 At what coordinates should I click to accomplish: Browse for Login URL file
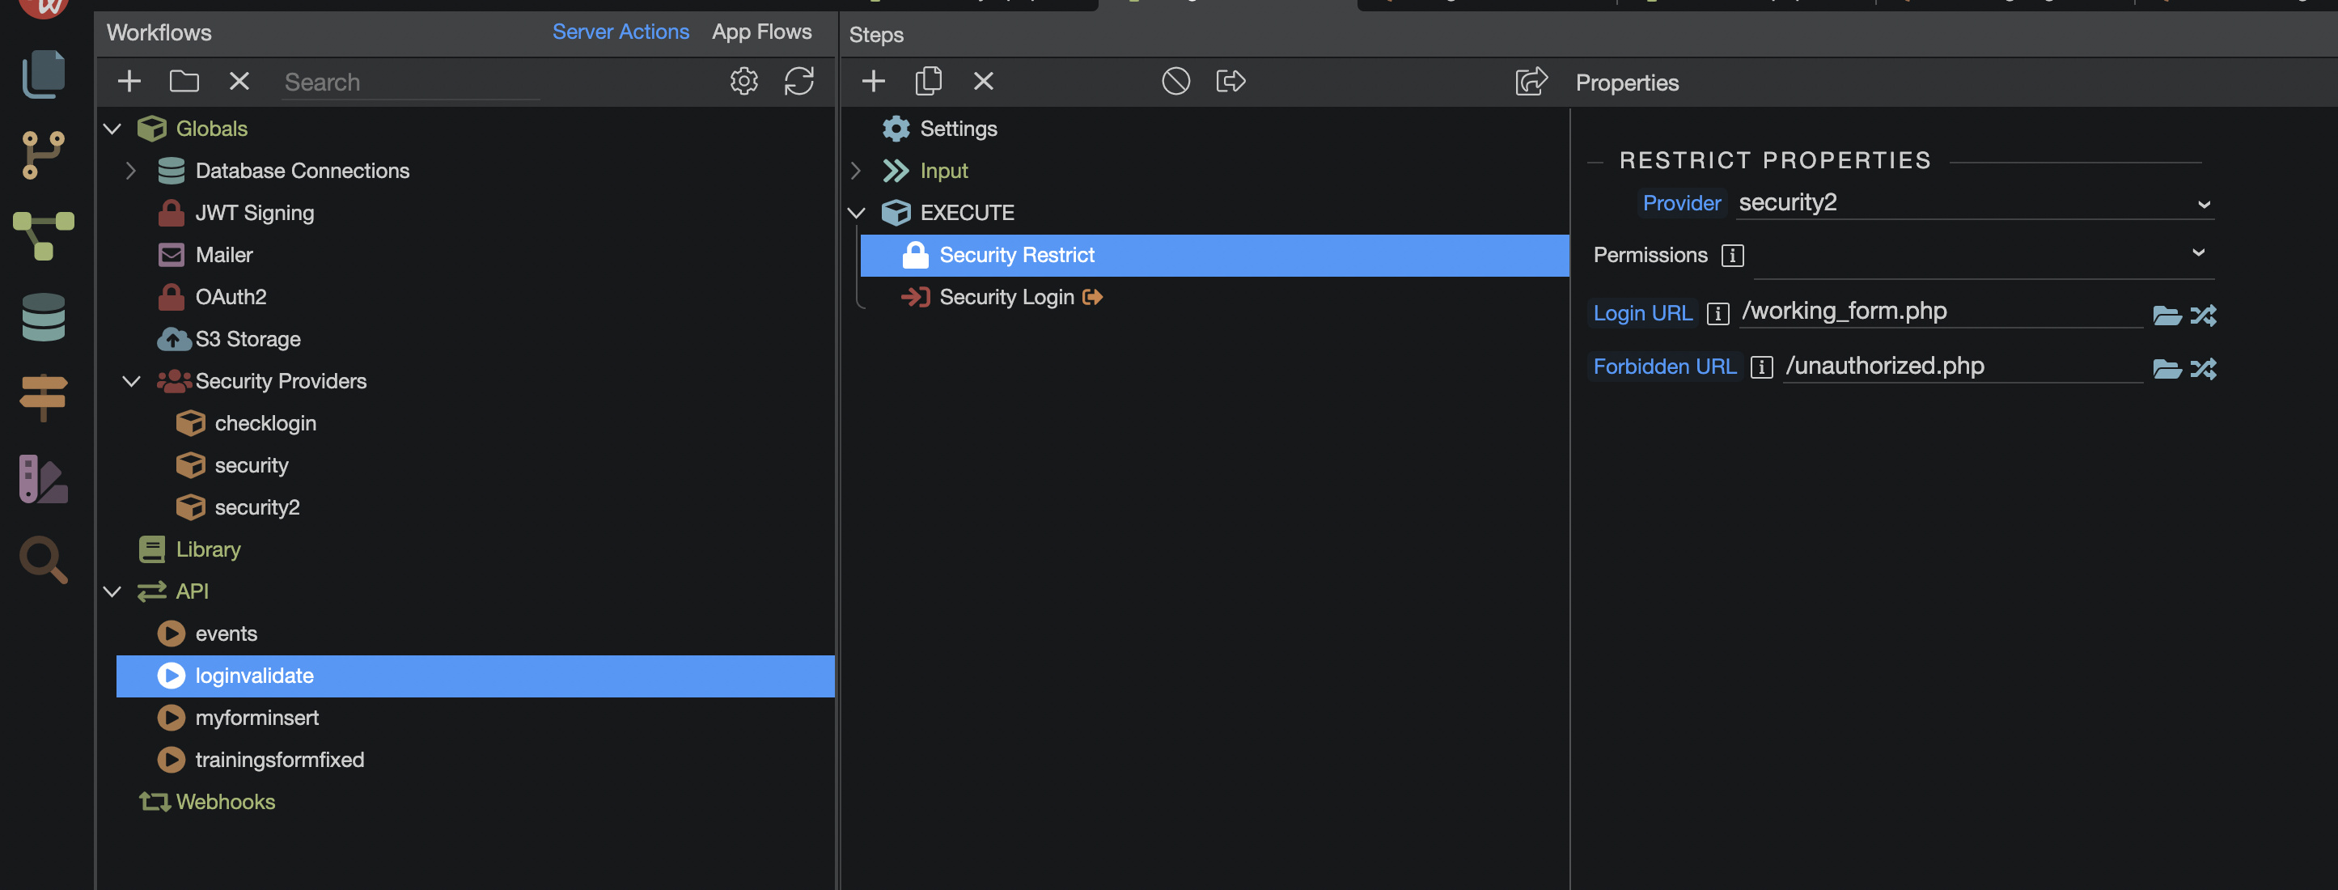click(2167, 315)
